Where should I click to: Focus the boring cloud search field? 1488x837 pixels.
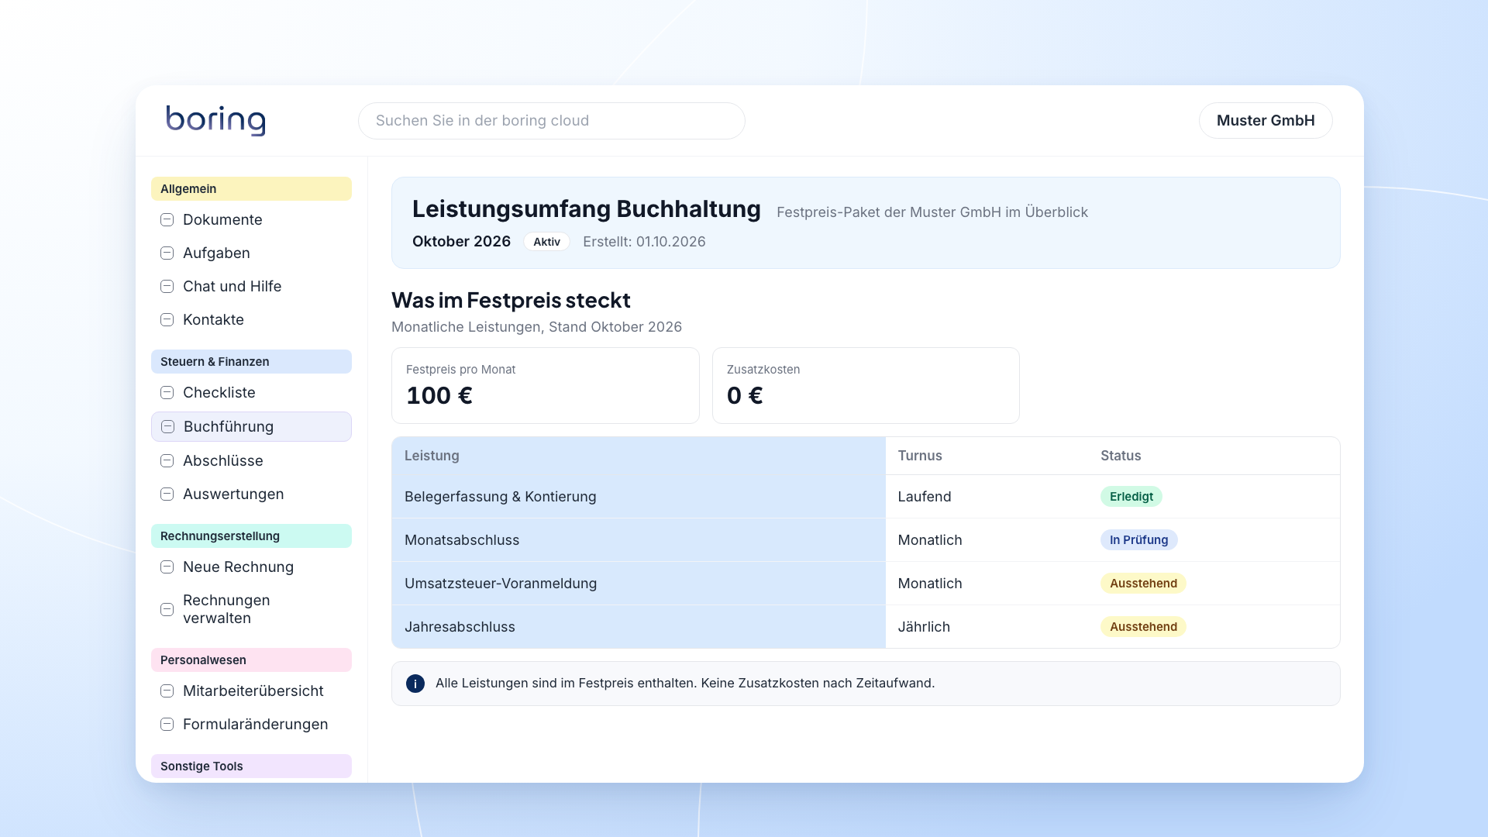click(x=552, y=121)
